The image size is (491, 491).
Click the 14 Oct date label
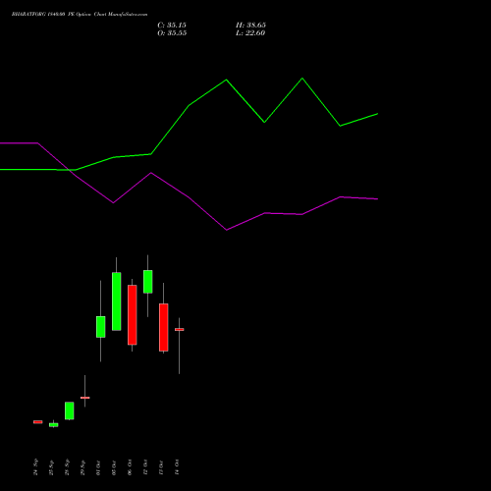pos(177,467)
